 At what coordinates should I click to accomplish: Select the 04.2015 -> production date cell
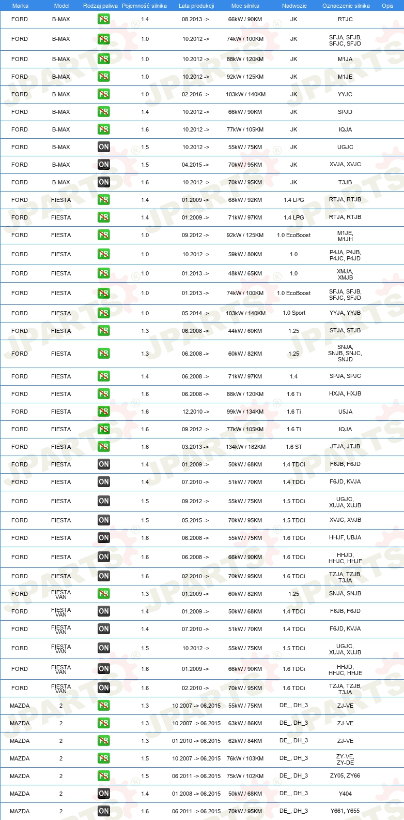coord(195,165)
